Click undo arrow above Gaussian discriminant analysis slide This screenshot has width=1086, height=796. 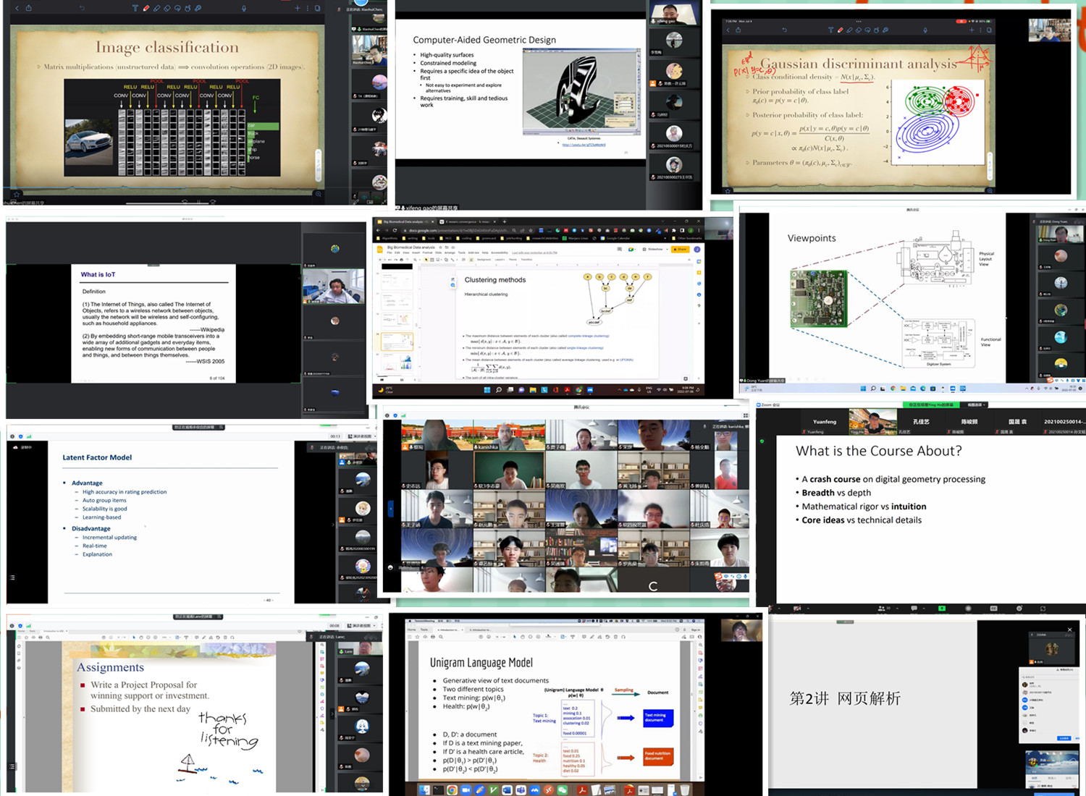pyautogui.click(x=784, y=30)
